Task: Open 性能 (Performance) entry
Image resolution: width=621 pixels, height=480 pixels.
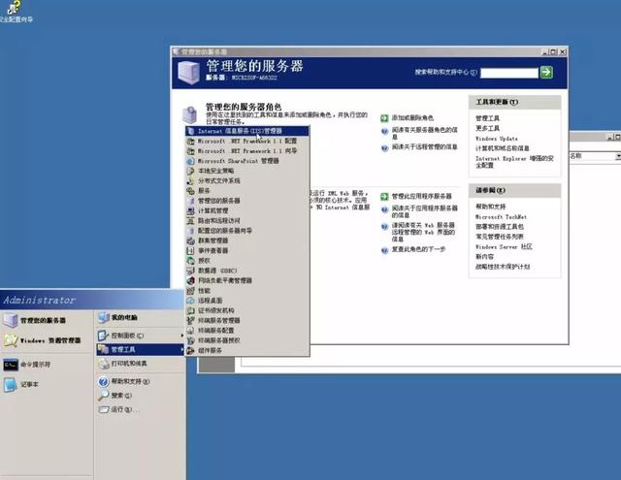Action: (x=246, y=291)
